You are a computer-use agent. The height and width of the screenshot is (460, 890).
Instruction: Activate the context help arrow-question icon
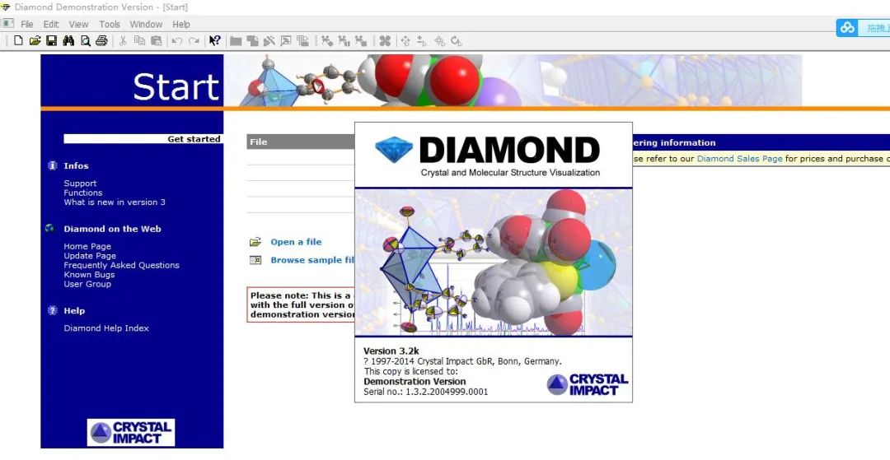[x=214, y=41]
